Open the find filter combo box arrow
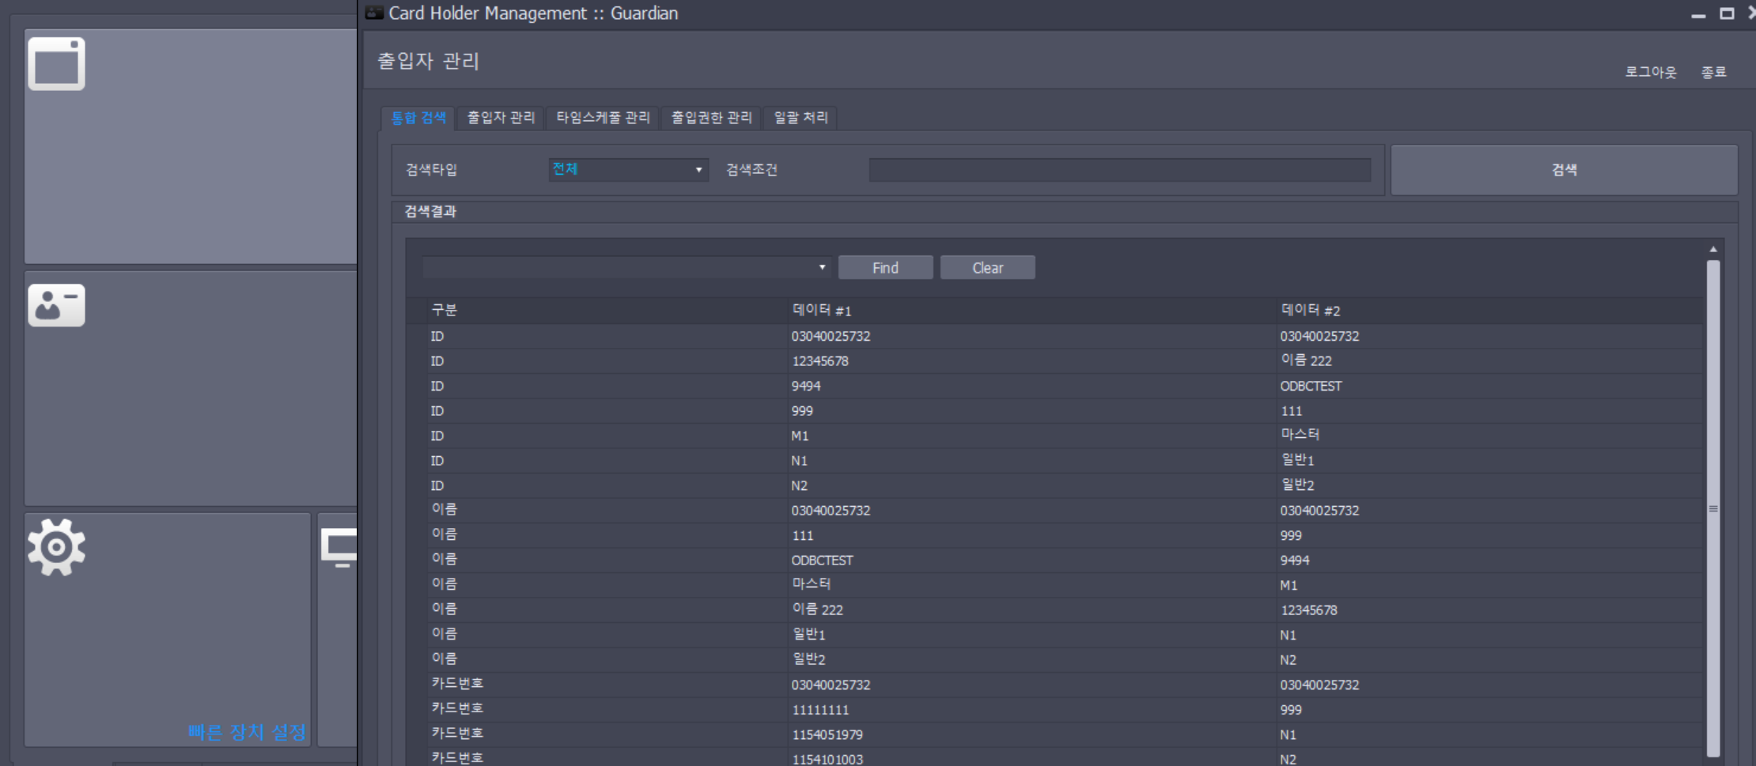 pyautogui.click(x=822, y=267)
